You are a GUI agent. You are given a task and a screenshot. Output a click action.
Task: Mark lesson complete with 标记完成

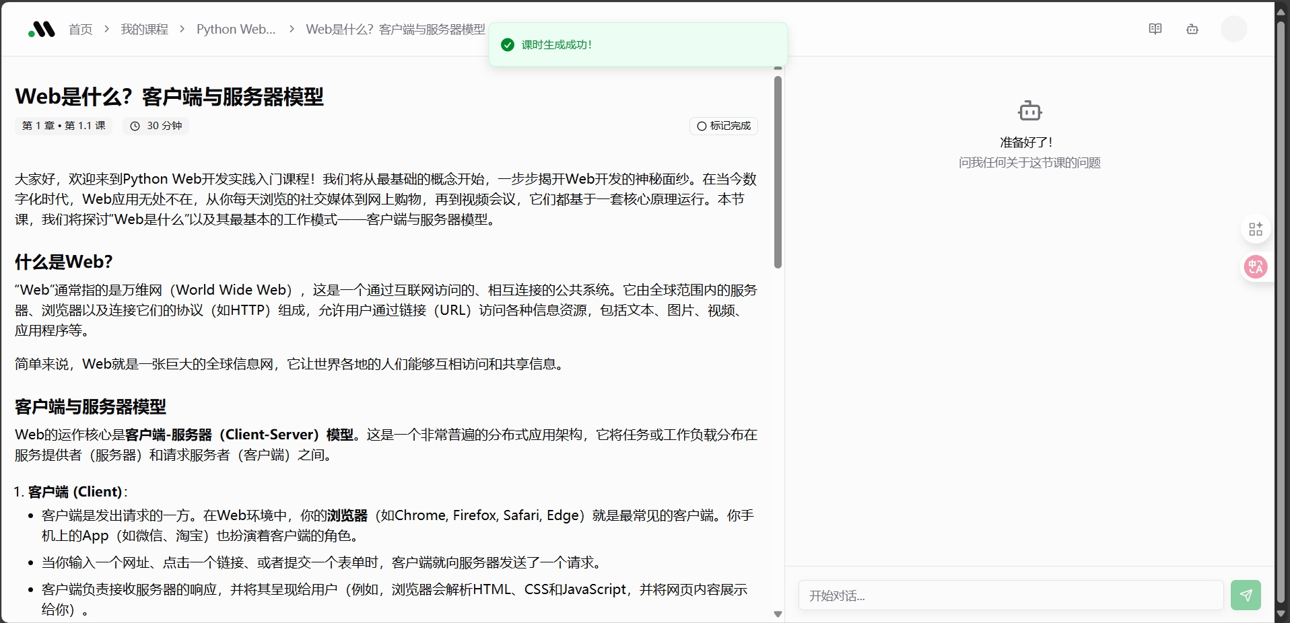(x=724, y=126)
